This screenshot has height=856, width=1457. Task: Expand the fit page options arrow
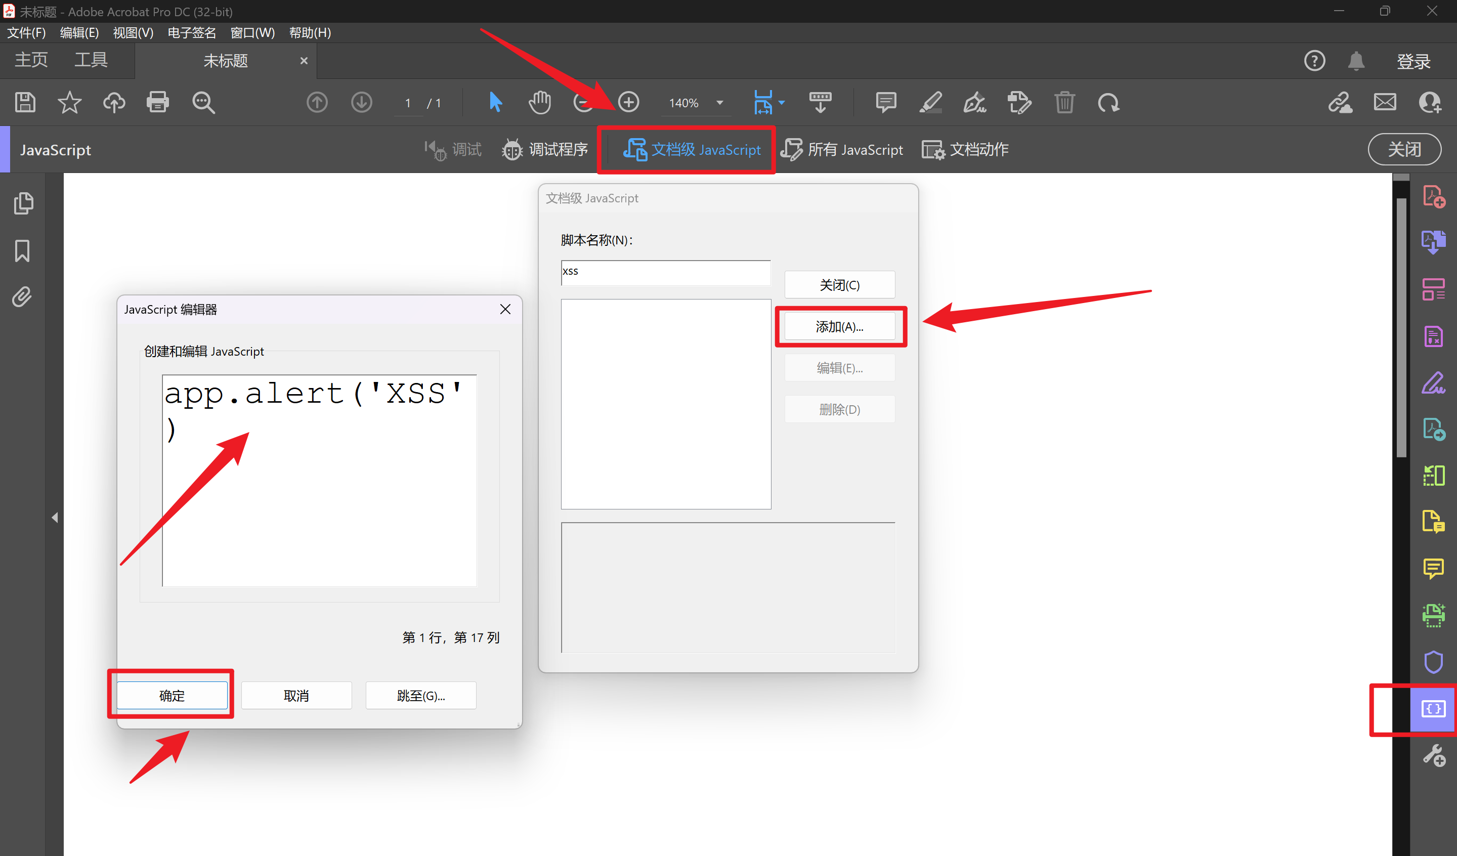point(782,103)
